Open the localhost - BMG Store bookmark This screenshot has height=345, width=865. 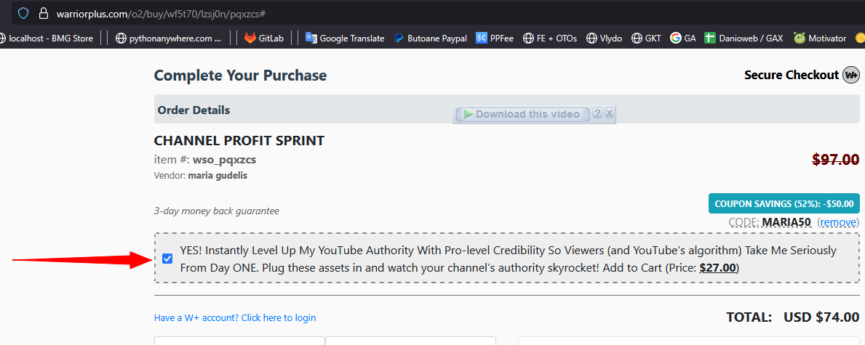click(x=49, y=38)
